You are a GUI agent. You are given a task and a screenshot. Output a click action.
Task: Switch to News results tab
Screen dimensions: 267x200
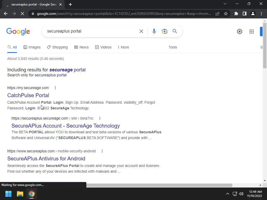(x=81, y=47)
